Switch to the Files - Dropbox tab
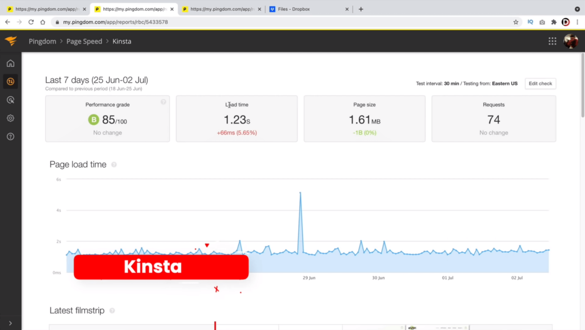Image resolution: width=585 pixels, height=330 pixels. (309, 9)
